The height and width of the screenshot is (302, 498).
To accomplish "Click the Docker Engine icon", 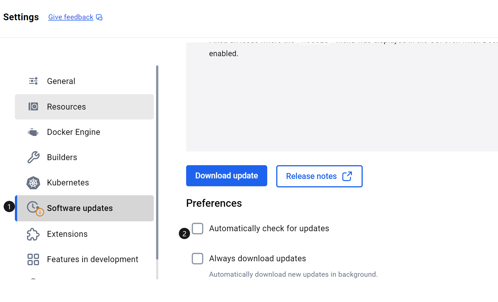I will (33, 132).
